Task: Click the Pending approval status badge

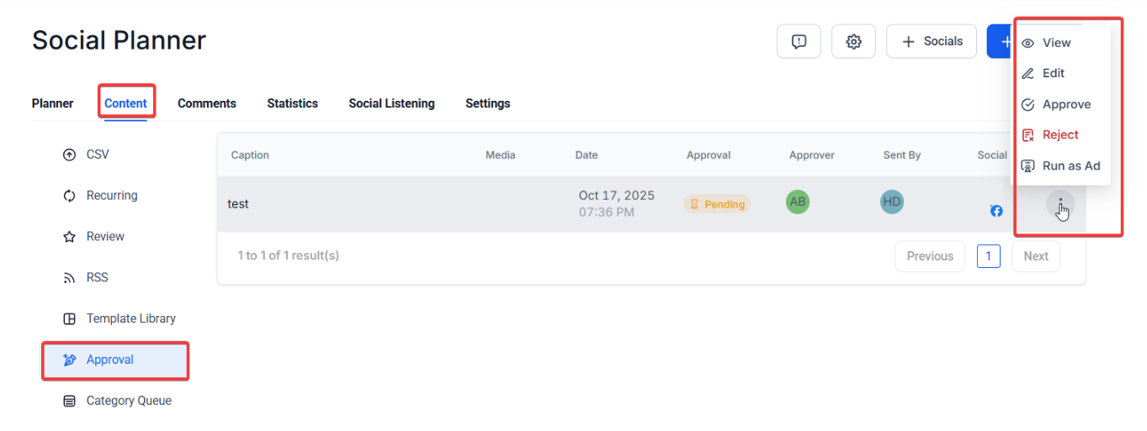Action: [x=717, y=204]
